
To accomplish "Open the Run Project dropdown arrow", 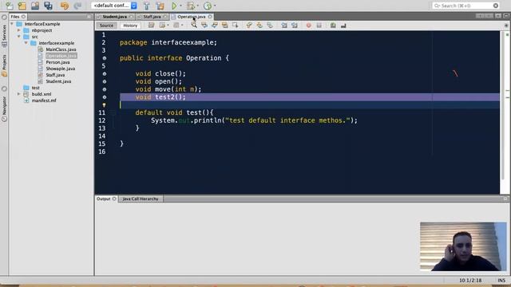I will (x=181, y=6).
